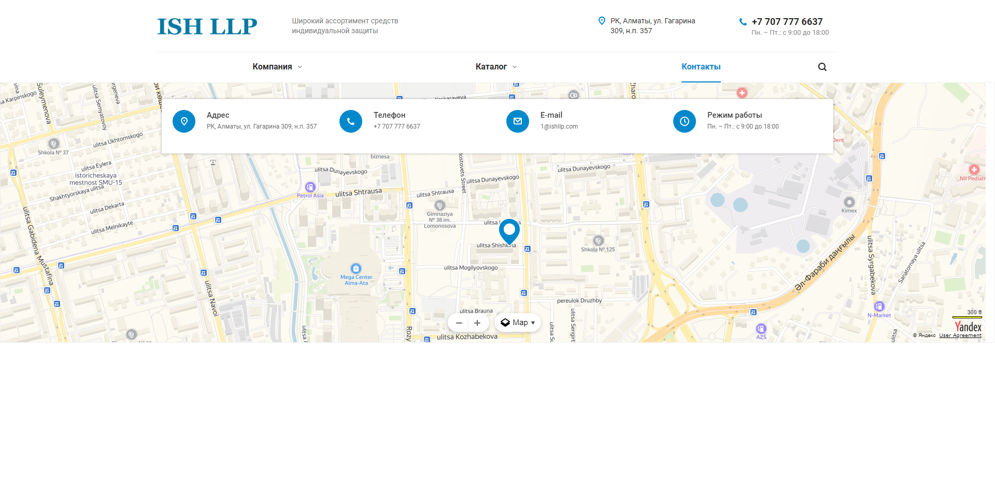Click the header location pin icon
This screenshot has width=995, height=477.
[x=602, y=21]
